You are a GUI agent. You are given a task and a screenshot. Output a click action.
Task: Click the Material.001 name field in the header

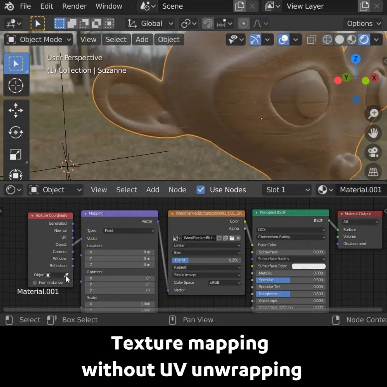[x=360, y=190]
